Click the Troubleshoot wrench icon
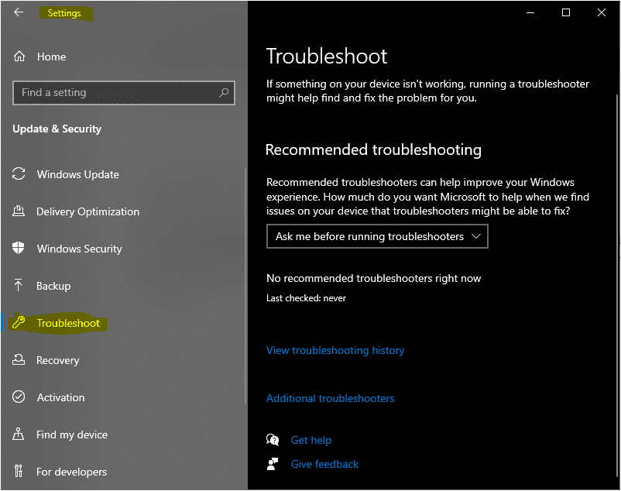The width and height of the screenshot is (621, 491). click(x=19, y=322)
